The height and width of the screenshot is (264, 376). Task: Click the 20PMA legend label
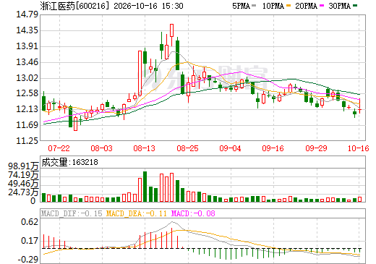coord(306,6)
